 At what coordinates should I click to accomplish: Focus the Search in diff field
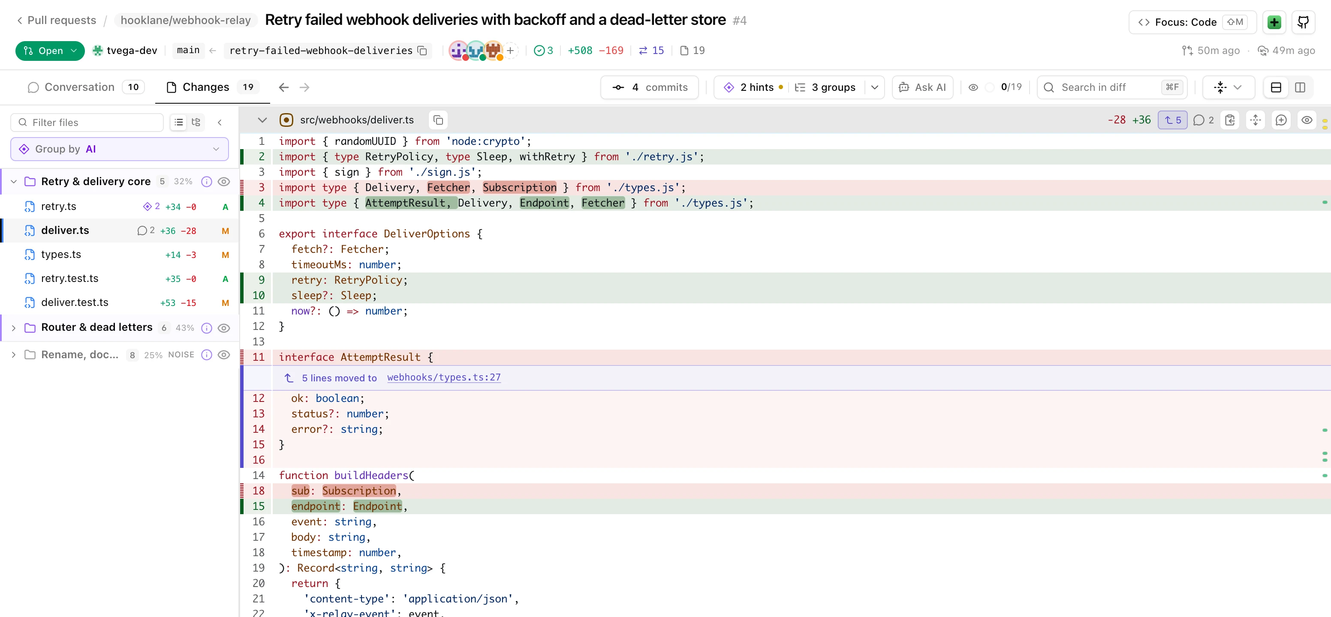click(1112, 87)
